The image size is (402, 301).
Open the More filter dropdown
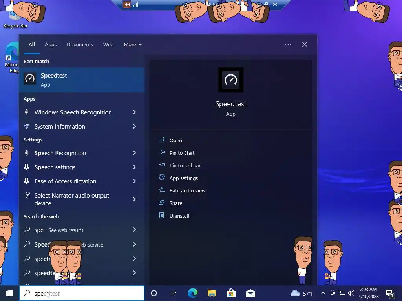coord(133,45)
